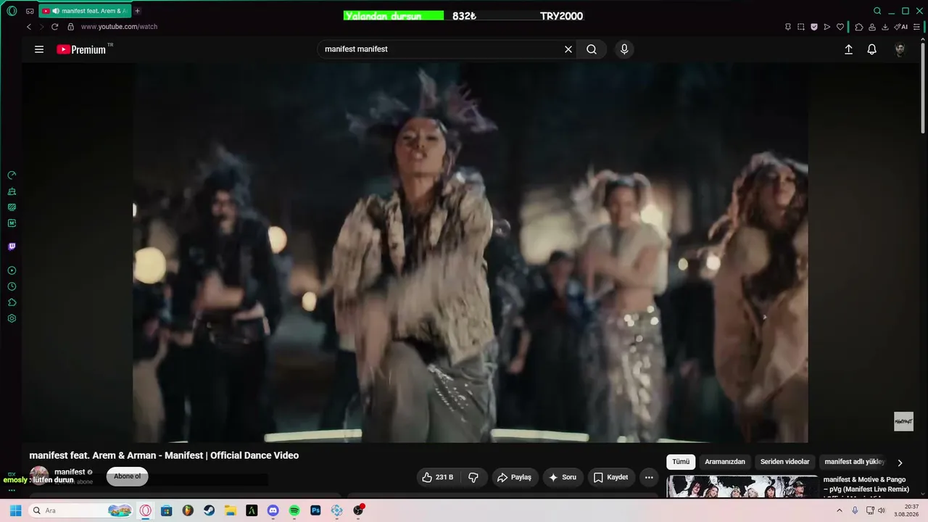Start voice search with microphone
The height and width of the screenshot is (522, 928).
pyautogui.click(x=624, y=49)
